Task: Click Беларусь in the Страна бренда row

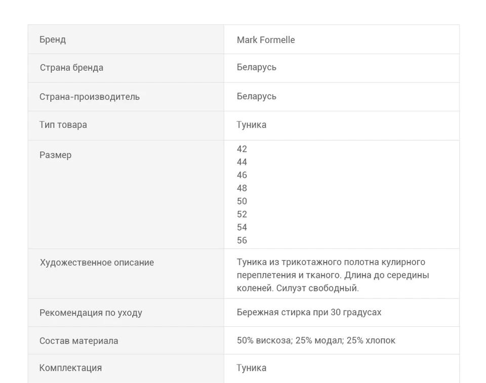Action: point(256,67)
